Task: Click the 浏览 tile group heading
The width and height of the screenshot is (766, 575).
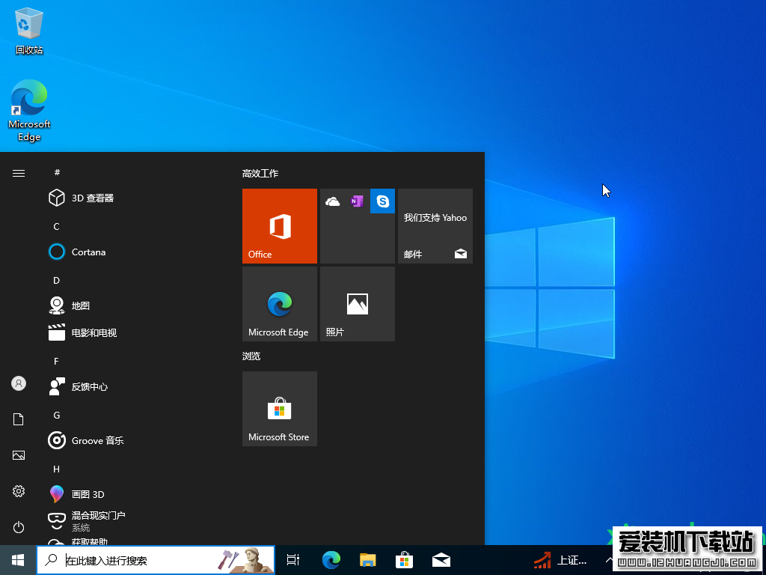Action: 251,356
